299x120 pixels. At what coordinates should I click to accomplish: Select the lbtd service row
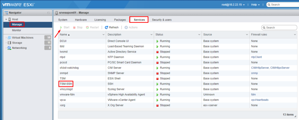[x=178, y=46]
